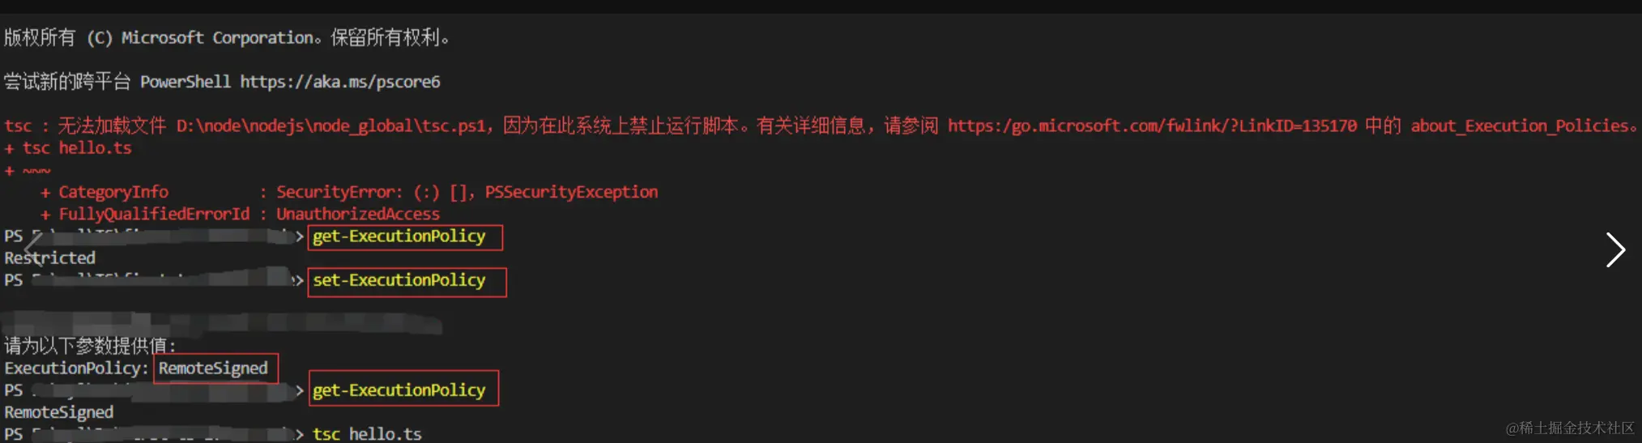The image size is (1642, 443).
Task: Click the 'UnauthorizedAccess' error id text
Action: coord(358,214)
